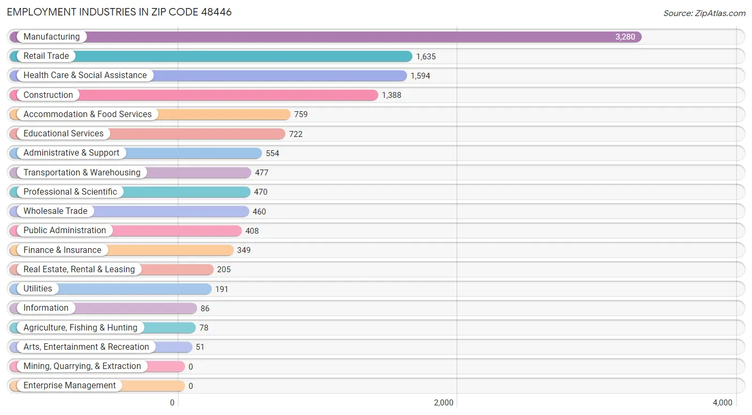The image size is (752, 415).
Task: Click the Educational Services label
Action: click(x=64, y=134)
